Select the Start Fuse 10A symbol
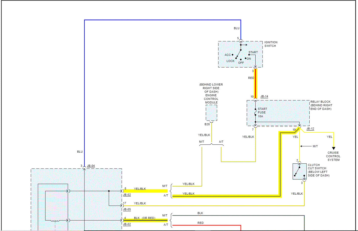Viewport: 358px width, 231px height. point(255,112)
